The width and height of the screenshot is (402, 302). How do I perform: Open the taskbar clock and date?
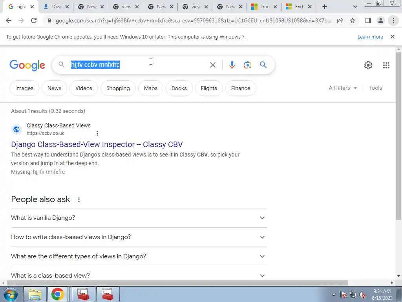point(382,295)
